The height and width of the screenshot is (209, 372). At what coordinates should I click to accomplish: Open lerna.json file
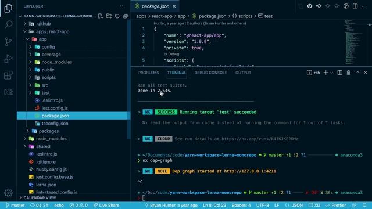coord(46,185)
